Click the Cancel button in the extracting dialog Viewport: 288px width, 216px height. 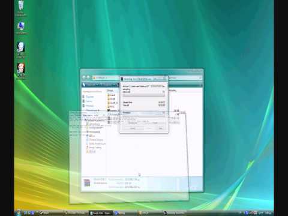pyautogui.click(x=133, y=128)
